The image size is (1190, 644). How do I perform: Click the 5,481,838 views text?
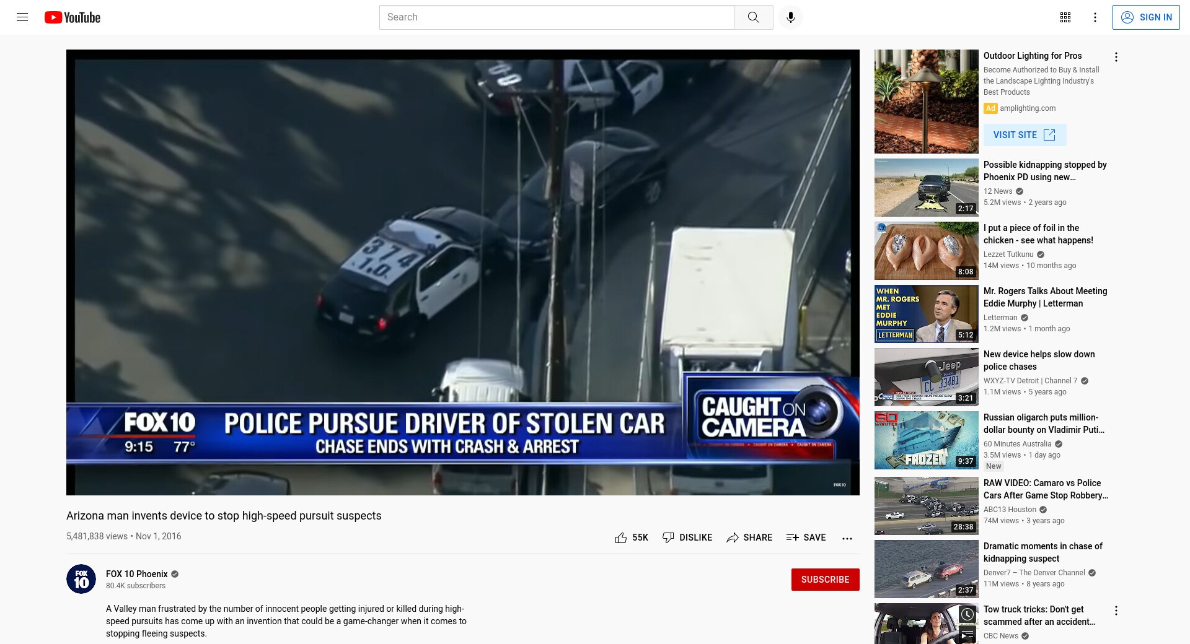(97, 536)
